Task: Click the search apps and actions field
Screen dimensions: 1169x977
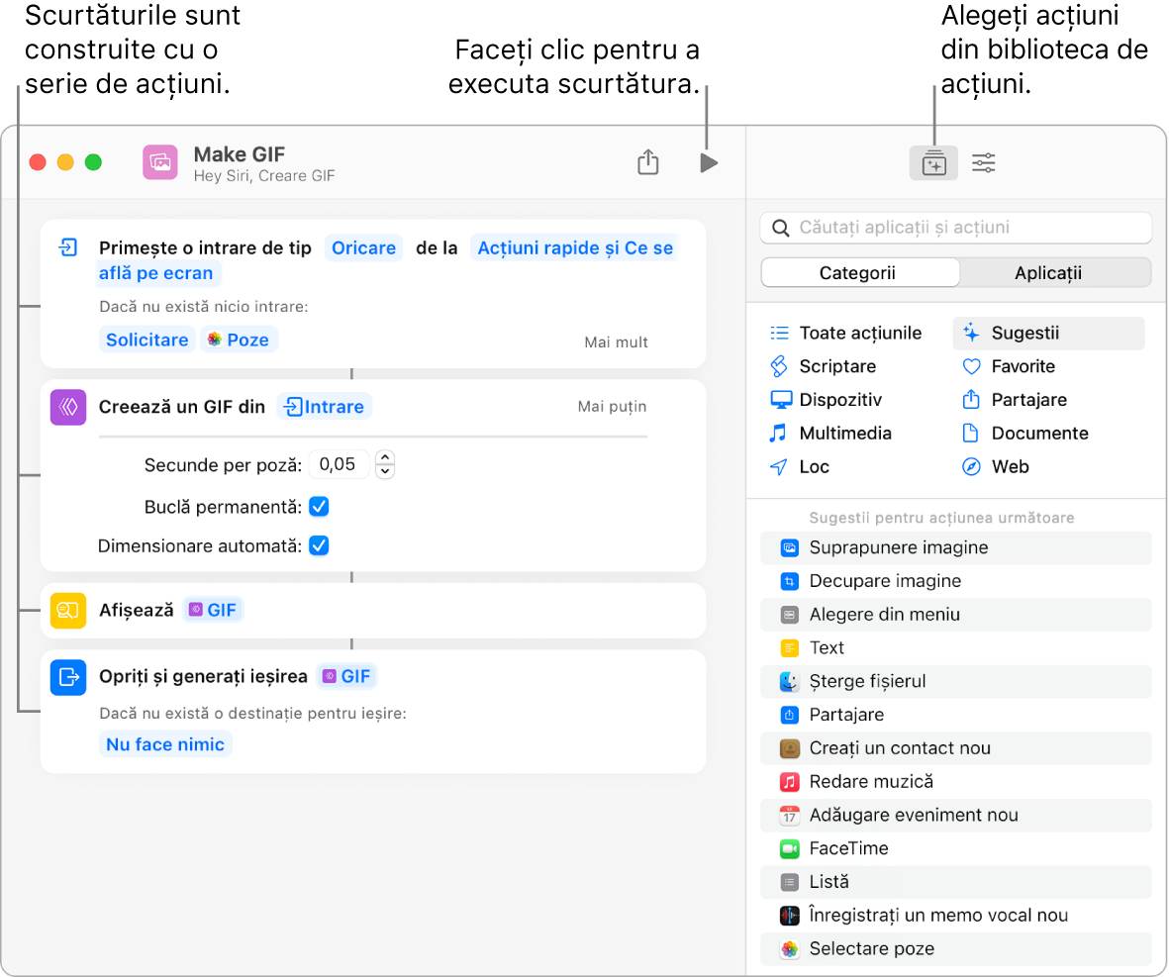Action: tap(955, 228)
